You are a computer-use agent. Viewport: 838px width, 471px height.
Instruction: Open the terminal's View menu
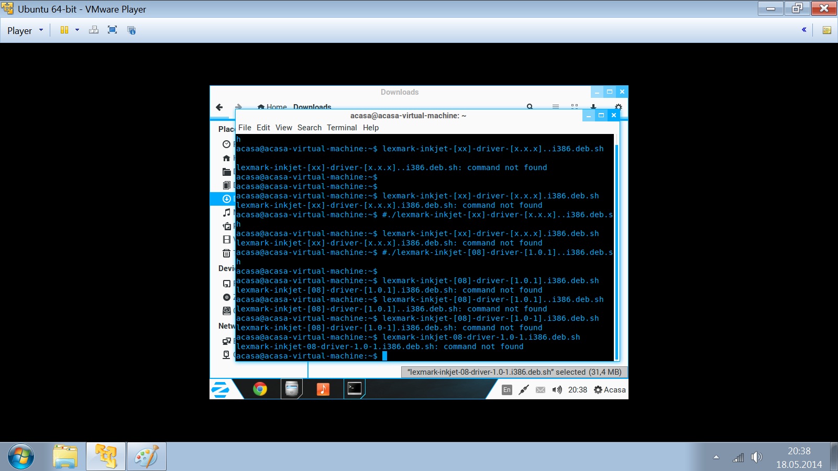[283, 128]
